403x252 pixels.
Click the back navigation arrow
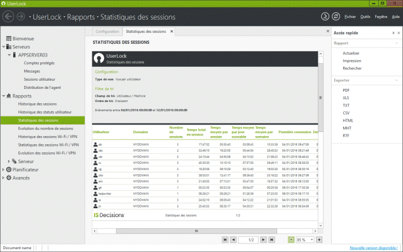tap(8, 17)
